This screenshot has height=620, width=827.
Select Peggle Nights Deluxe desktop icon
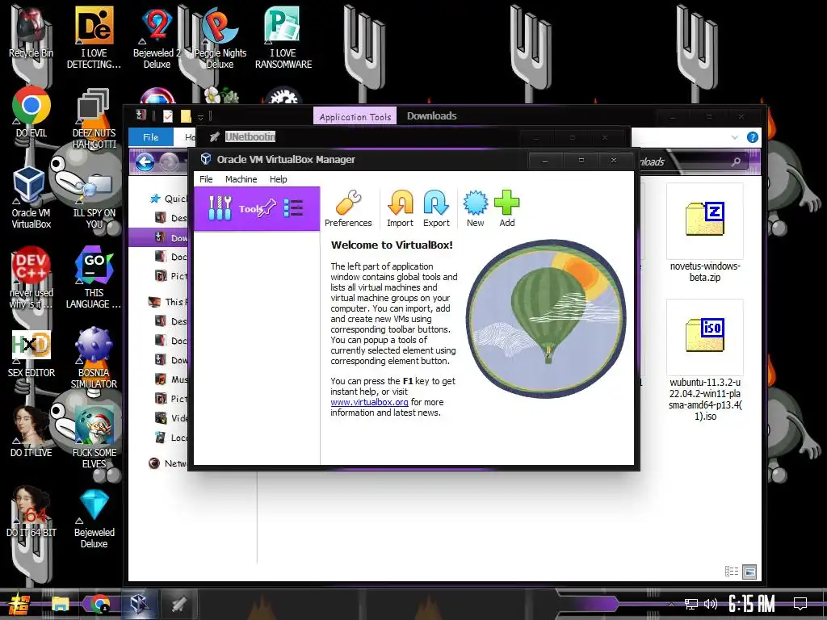click(220, 38)
